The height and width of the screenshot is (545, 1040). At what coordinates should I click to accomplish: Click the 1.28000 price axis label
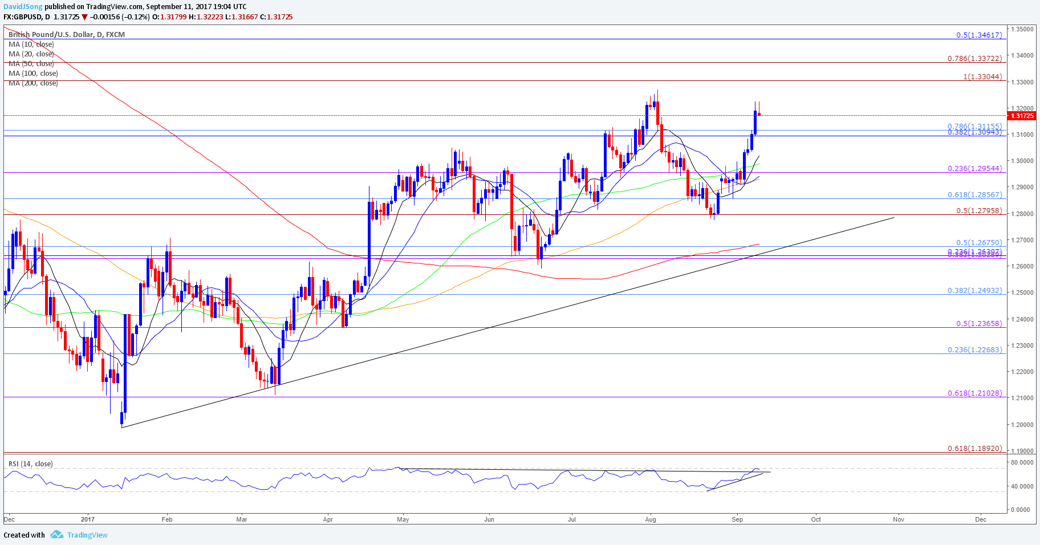pyautogui.click(x=1022, y=214)
